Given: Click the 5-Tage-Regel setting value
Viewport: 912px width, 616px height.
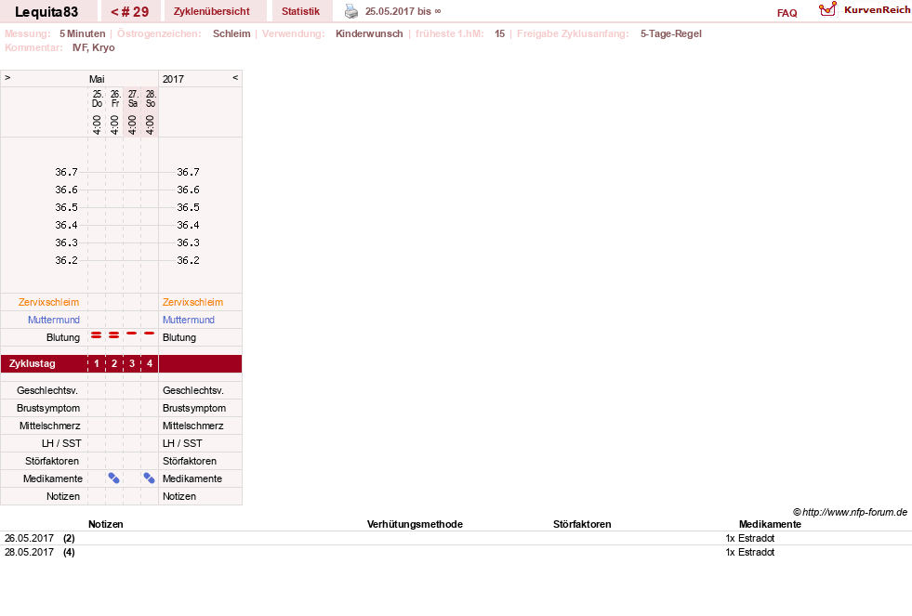Looking at the screenshot, I should pos(670,33).
